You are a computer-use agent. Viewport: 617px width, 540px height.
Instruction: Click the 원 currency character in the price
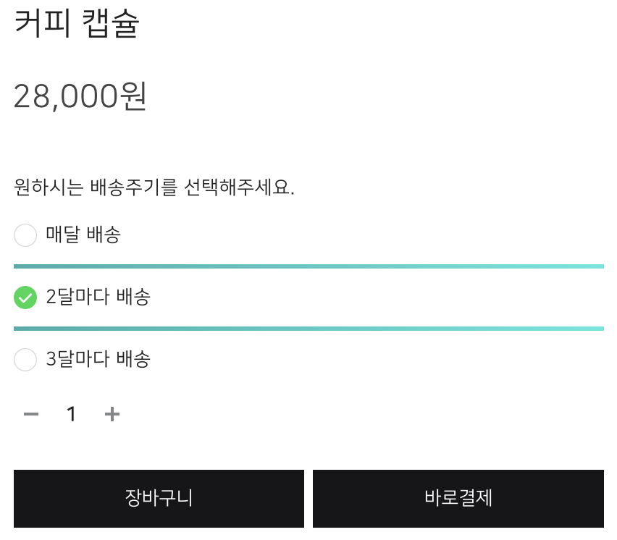point(133,96)
